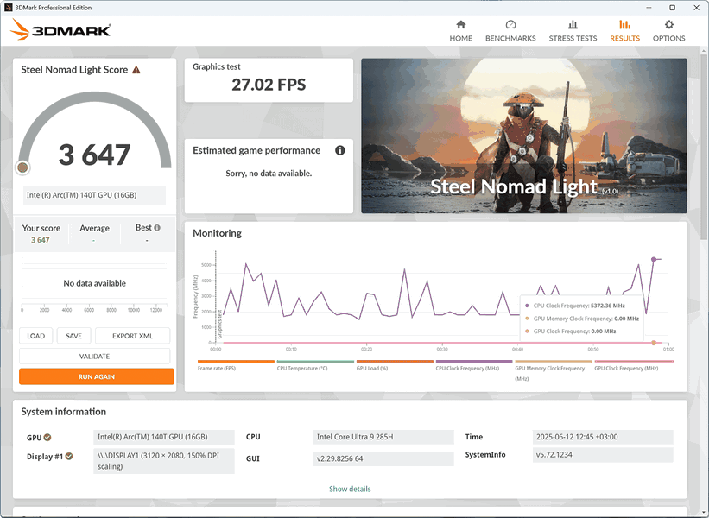Click the Stress Tests bar chart icon
Image resolution: width=709 pixels, height=518 pixels.
573,24
